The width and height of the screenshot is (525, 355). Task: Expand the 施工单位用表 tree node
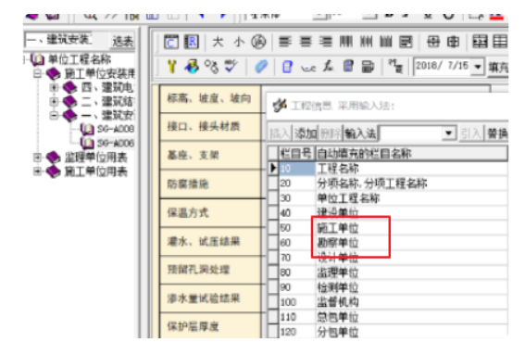click(x=37, y=171)
